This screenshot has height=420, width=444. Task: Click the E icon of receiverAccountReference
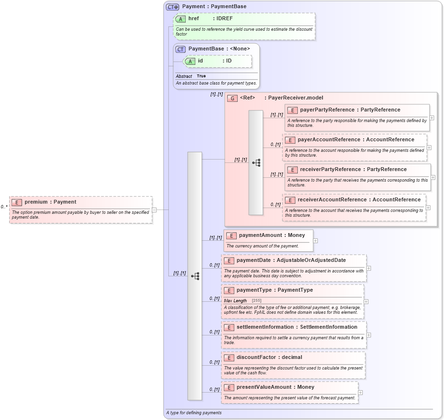point(290,200)
